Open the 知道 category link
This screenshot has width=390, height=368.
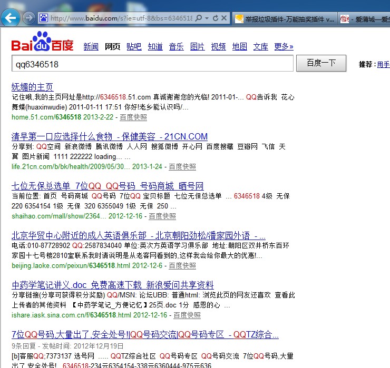[x=155, y=46]
